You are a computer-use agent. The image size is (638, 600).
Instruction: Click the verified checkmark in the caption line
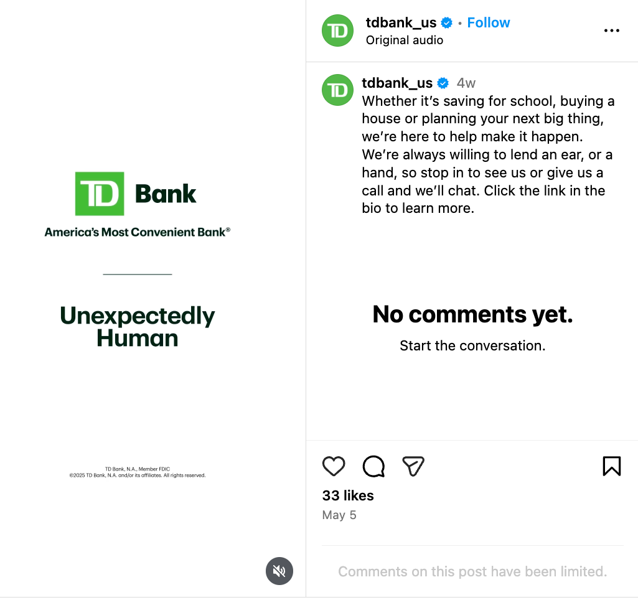[443, 82]
